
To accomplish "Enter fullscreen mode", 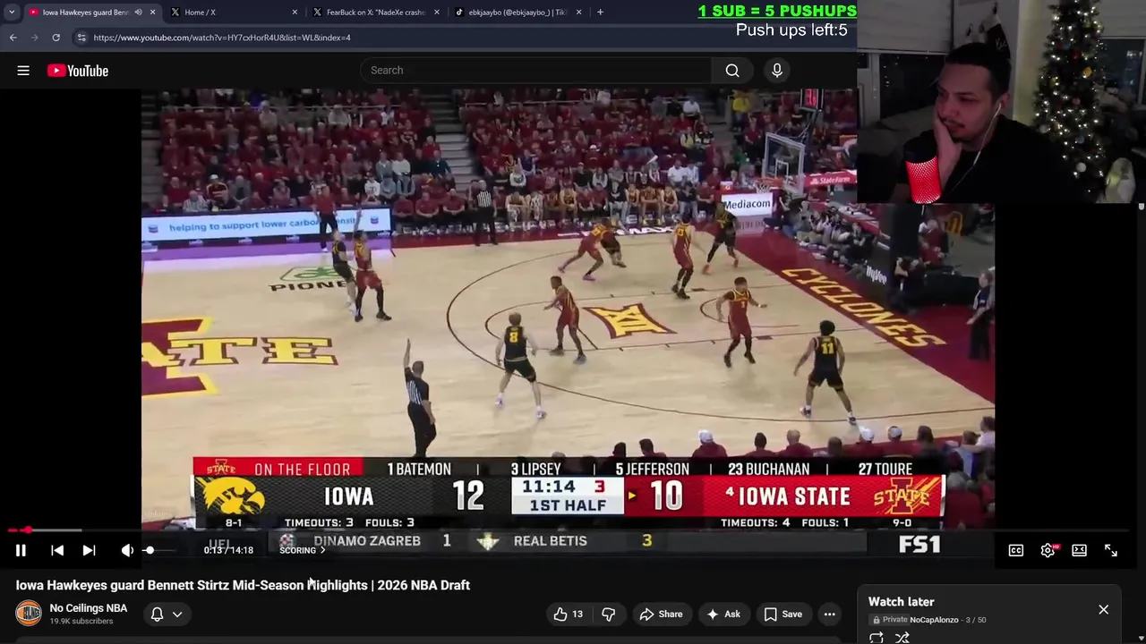I will (x=1111, y=550).
